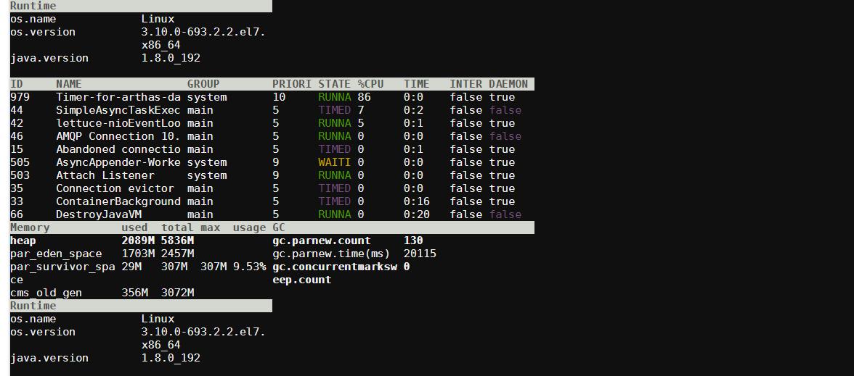Select the os.name label in top Runtime section
This screenshot has width=854, height=376.
(33, 19)
